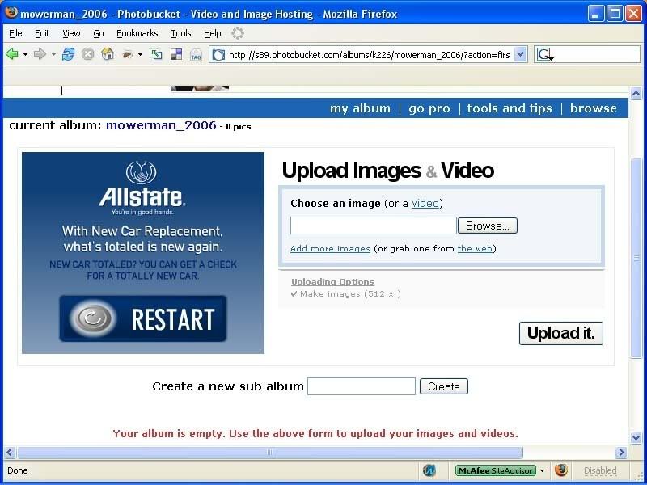Click the site icon in the address bar

click(218, 54)
